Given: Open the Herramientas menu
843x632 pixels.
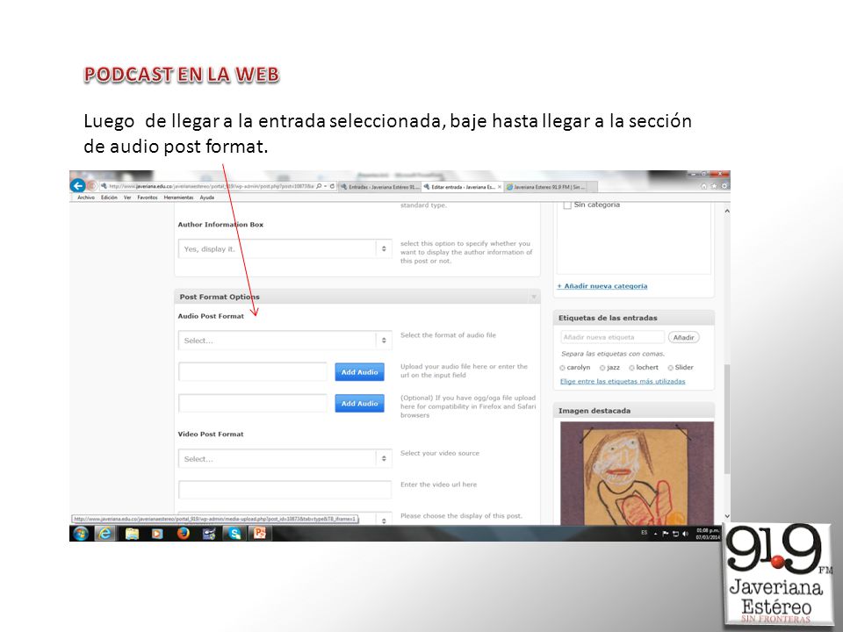Looking at the screenshot, I should pyautogui.click(x=178, y=197).
